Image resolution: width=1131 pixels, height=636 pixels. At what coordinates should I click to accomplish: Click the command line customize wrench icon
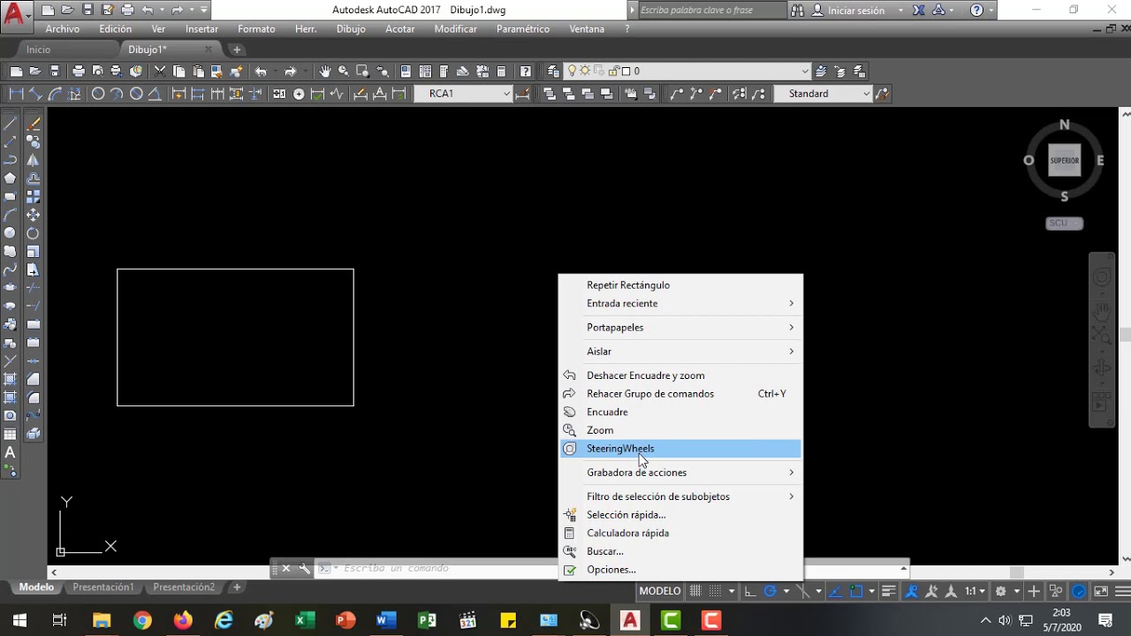[304, 569]
